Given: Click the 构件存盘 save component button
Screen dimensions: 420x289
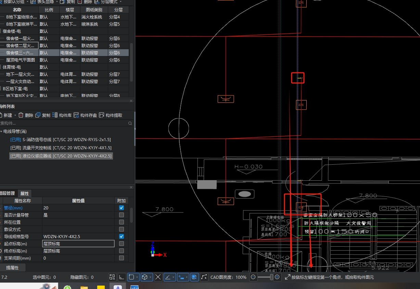Looking at the screenshot, I should [86, 115].
